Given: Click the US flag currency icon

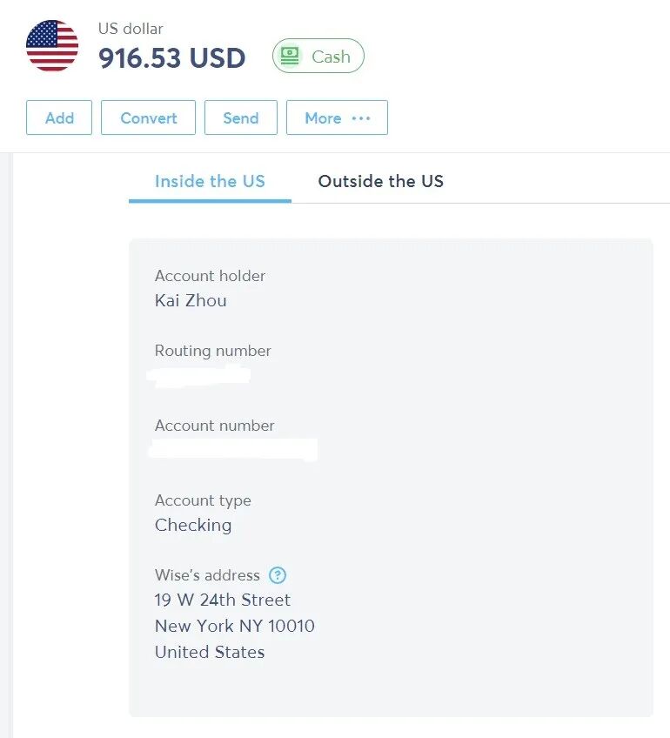Looking at the screenshot, I should pos(52,46).
